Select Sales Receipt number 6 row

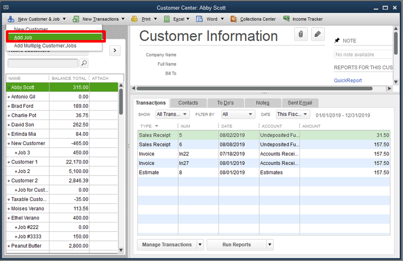(264, 144)
